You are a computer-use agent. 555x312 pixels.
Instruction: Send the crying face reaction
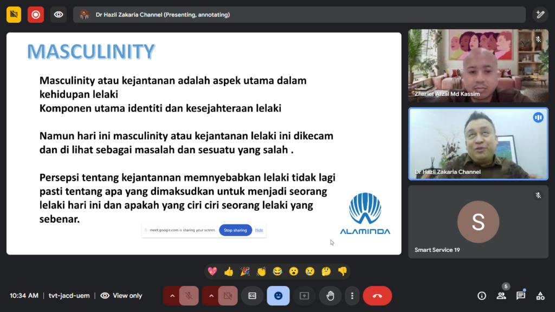[309, 271]
